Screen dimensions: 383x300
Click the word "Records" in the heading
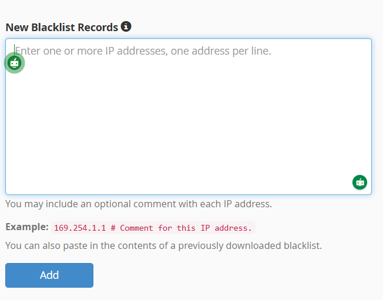[x=98, y=27]
